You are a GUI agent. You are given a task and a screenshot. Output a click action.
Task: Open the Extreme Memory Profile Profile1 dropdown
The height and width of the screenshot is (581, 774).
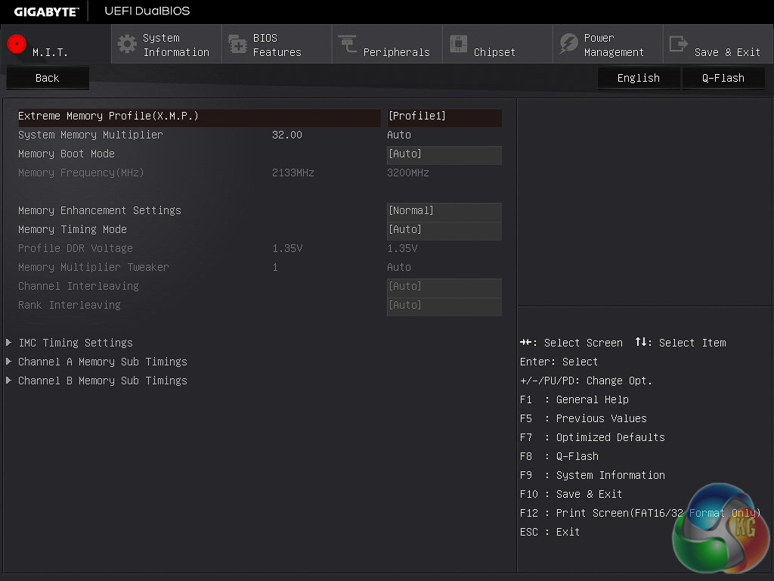[x=444, y=117]
